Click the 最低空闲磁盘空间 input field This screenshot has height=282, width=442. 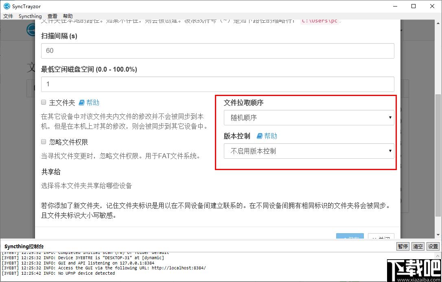click(217, 84)
